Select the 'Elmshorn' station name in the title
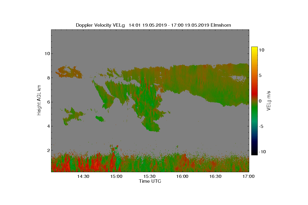Screen dimensions: 308x205 coord(221,25)
